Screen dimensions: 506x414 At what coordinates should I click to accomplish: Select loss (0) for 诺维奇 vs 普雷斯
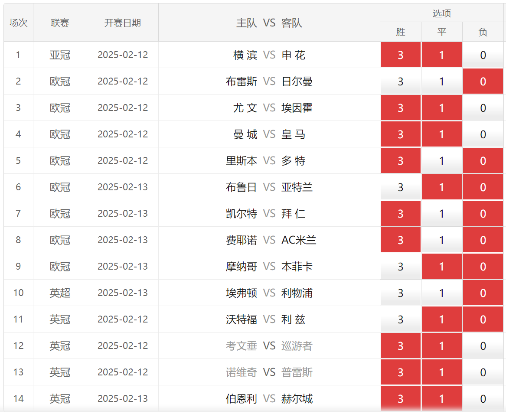coord(483,372)
